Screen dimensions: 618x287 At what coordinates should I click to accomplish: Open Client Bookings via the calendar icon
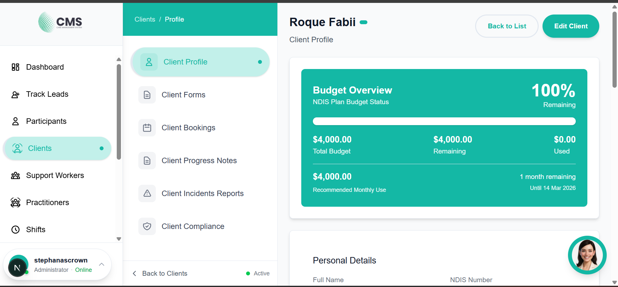tap(147, 128)
